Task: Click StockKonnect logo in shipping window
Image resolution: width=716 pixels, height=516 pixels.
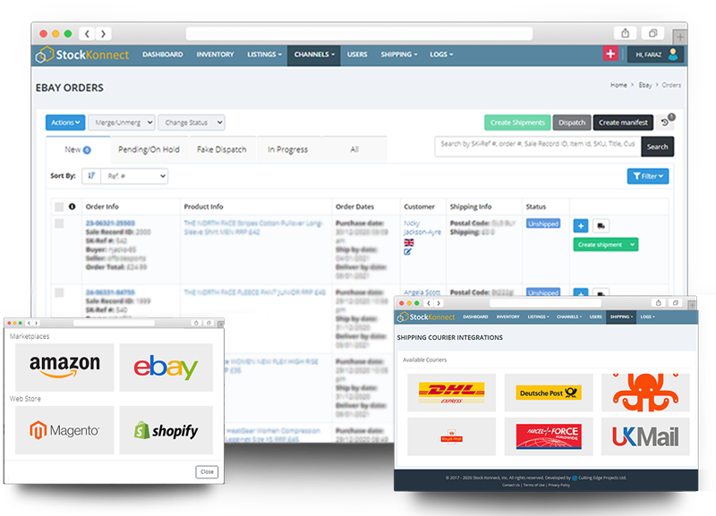Action: coord(426,317)
